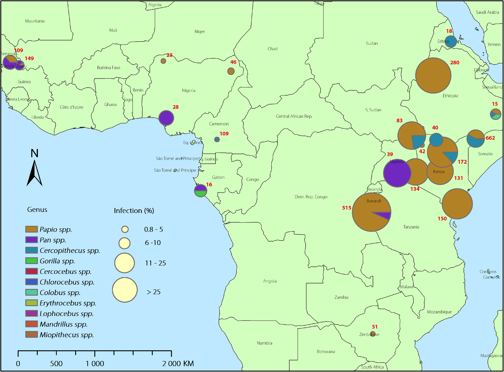This screenshot has height=372, width=504.
Task: Click the Burkina Faso label
Action: click(x=109, y=68)
